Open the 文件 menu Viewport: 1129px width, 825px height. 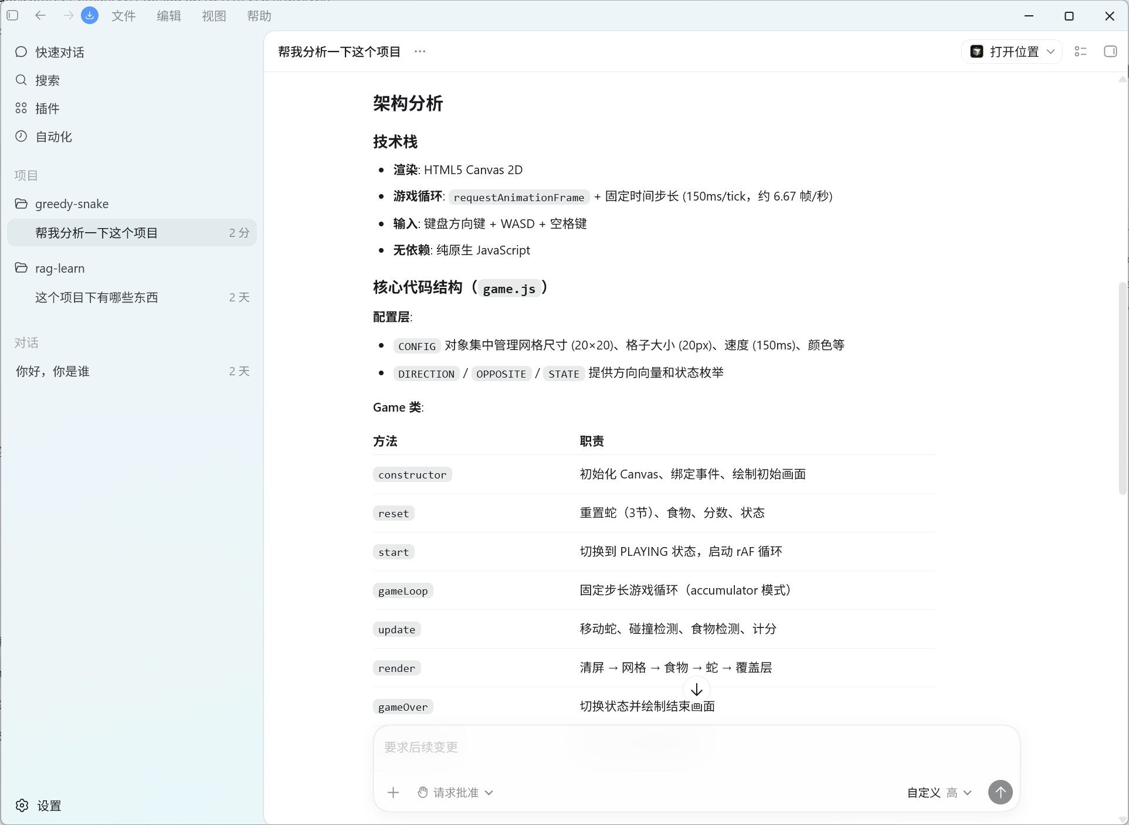[124, 16]
